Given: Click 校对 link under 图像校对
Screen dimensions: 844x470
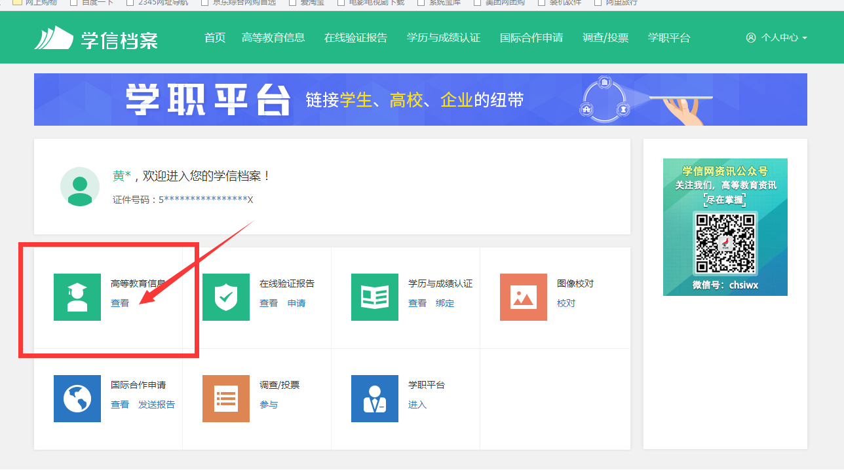Looking at the screenshot, I should click(566, 303).
